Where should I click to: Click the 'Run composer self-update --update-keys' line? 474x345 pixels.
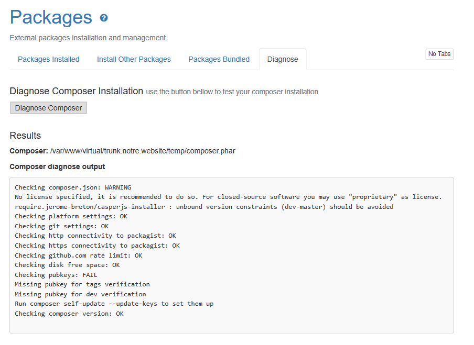tap(114, 304)
